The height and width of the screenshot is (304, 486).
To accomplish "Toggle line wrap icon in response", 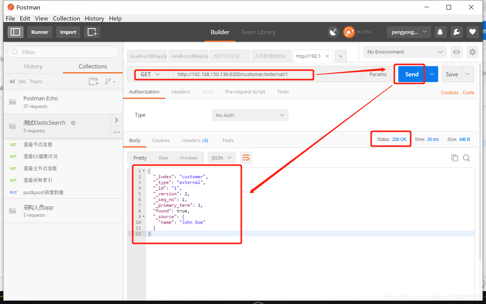I will click(x=246, y=158).
